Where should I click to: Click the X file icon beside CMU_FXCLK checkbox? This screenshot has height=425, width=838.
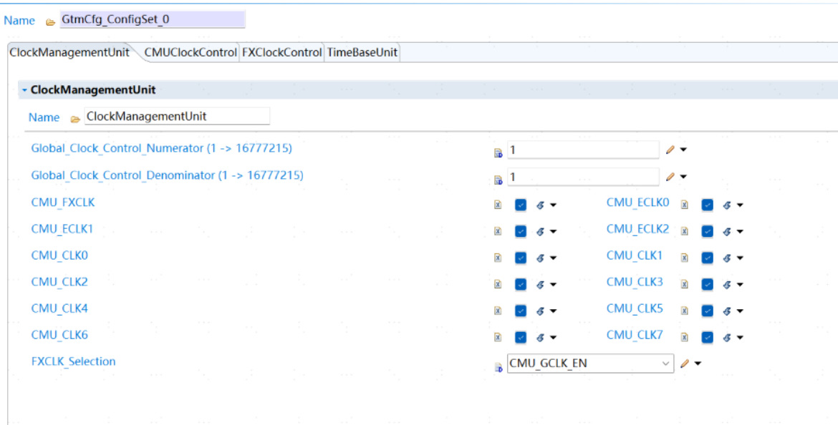pos(498,205)
